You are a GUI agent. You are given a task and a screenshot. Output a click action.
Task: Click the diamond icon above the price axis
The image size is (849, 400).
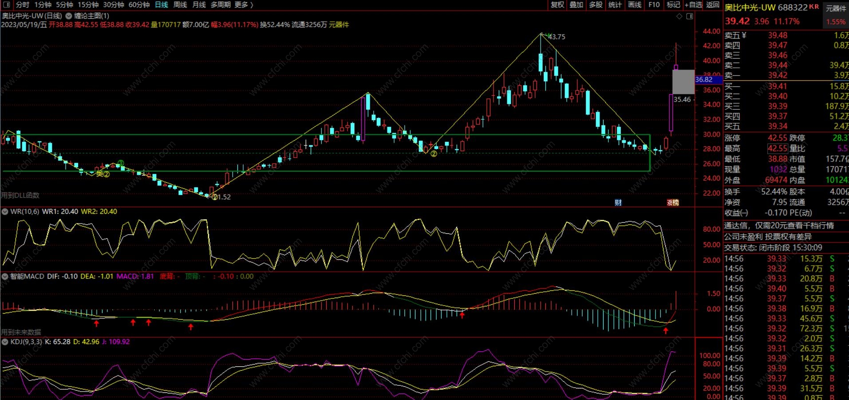tap(679, 16)
